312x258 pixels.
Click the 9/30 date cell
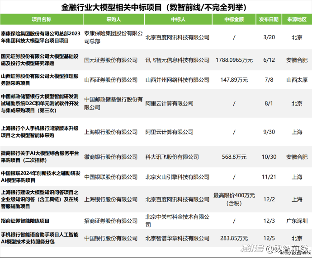click(269, 132)
